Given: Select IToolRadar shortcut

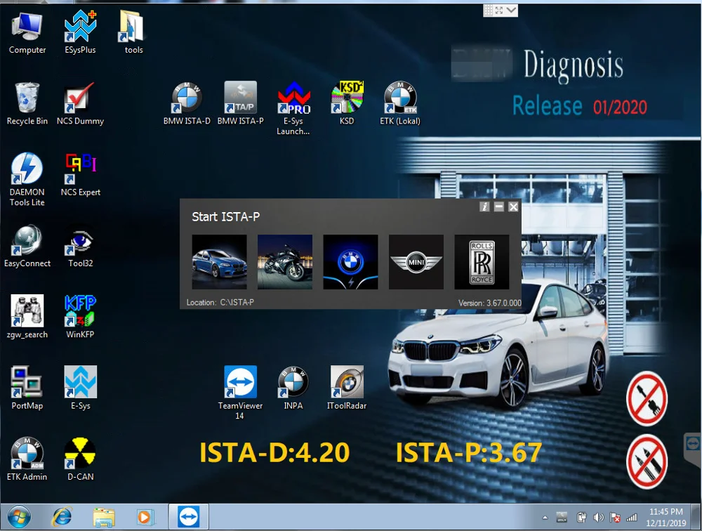Looking at the screenshot, I should (x=347, y=388).
